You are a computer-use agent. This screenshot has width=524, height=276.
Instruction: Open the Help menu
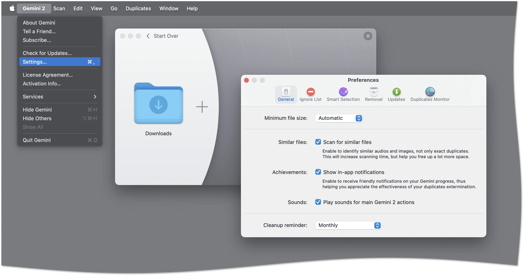tap(192, 9)
